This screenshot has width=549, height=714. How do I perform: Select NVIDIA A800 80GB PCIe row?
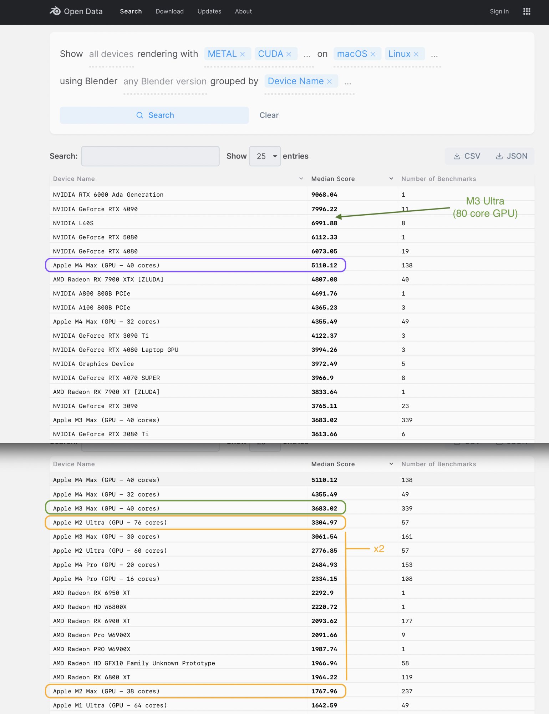[x=292, y=293]
